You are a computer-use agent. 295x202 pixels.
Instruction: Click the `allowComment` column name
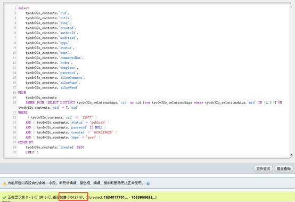click(72, 78)
